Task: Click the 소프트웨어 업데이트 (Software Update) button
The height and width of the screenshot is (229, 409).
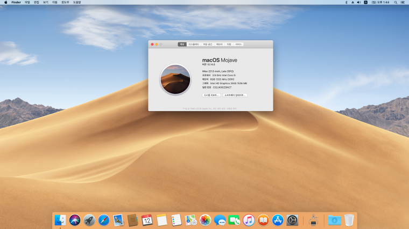Action: (x=235, y=95)
